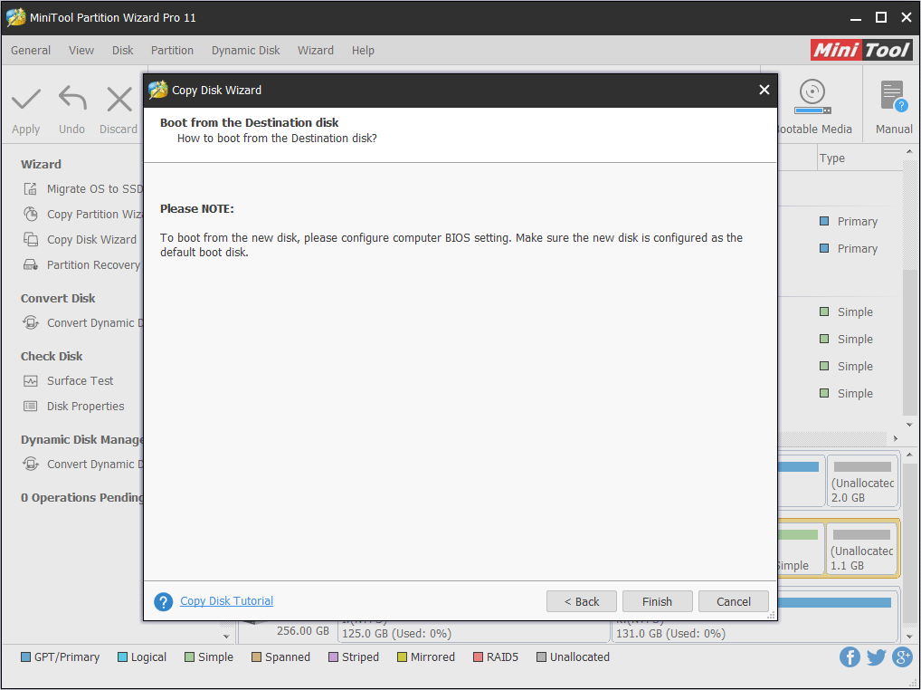Viewport: 921px width, 690px height.
Task: Click the partition list scroll up arrow
Action: tap(909, 152)
